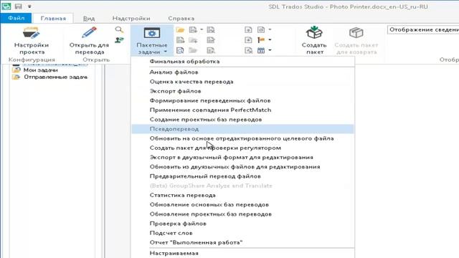Choose Формирование переведенных файлов
The width and height of the screenshot is (459, 258).
(x=242, y=100)
